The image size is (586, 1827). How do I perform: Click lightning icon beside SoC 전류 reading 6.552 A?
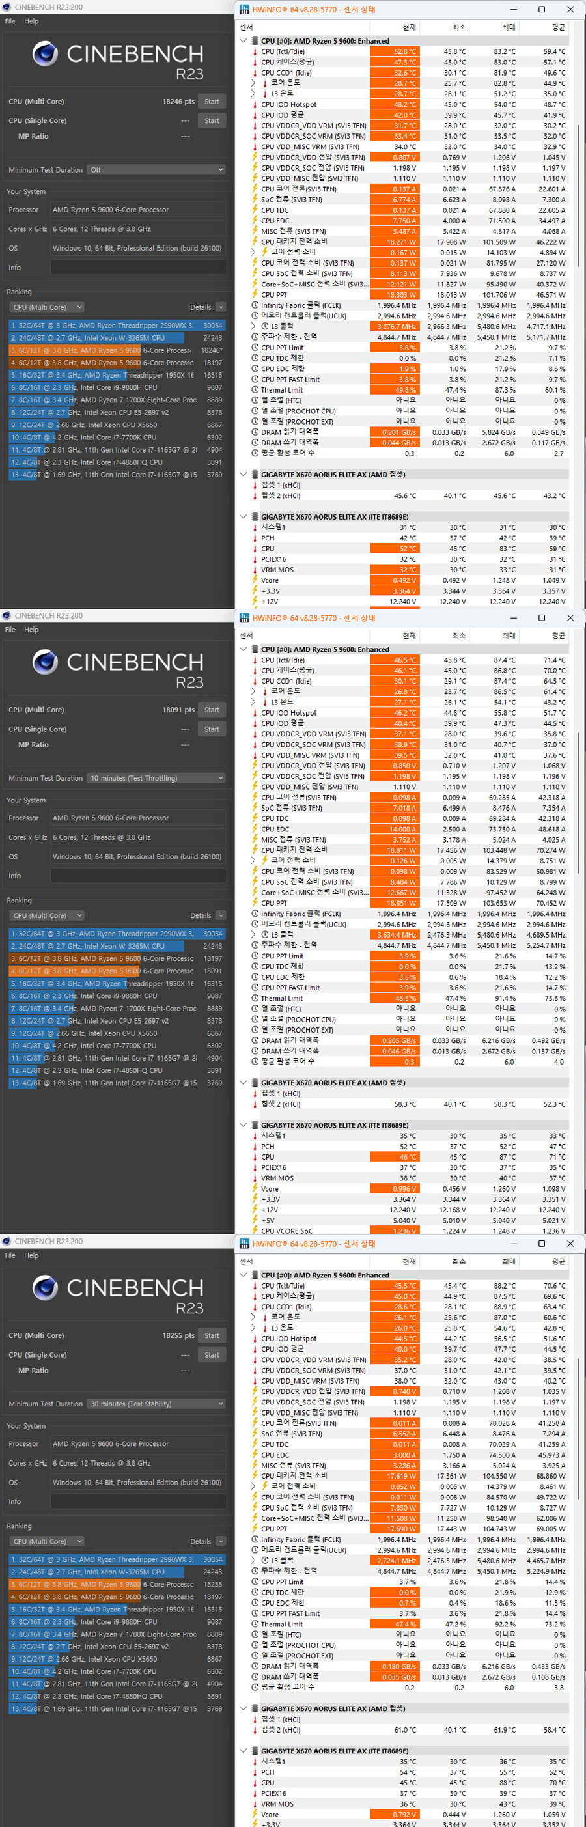coord(255,1434)
